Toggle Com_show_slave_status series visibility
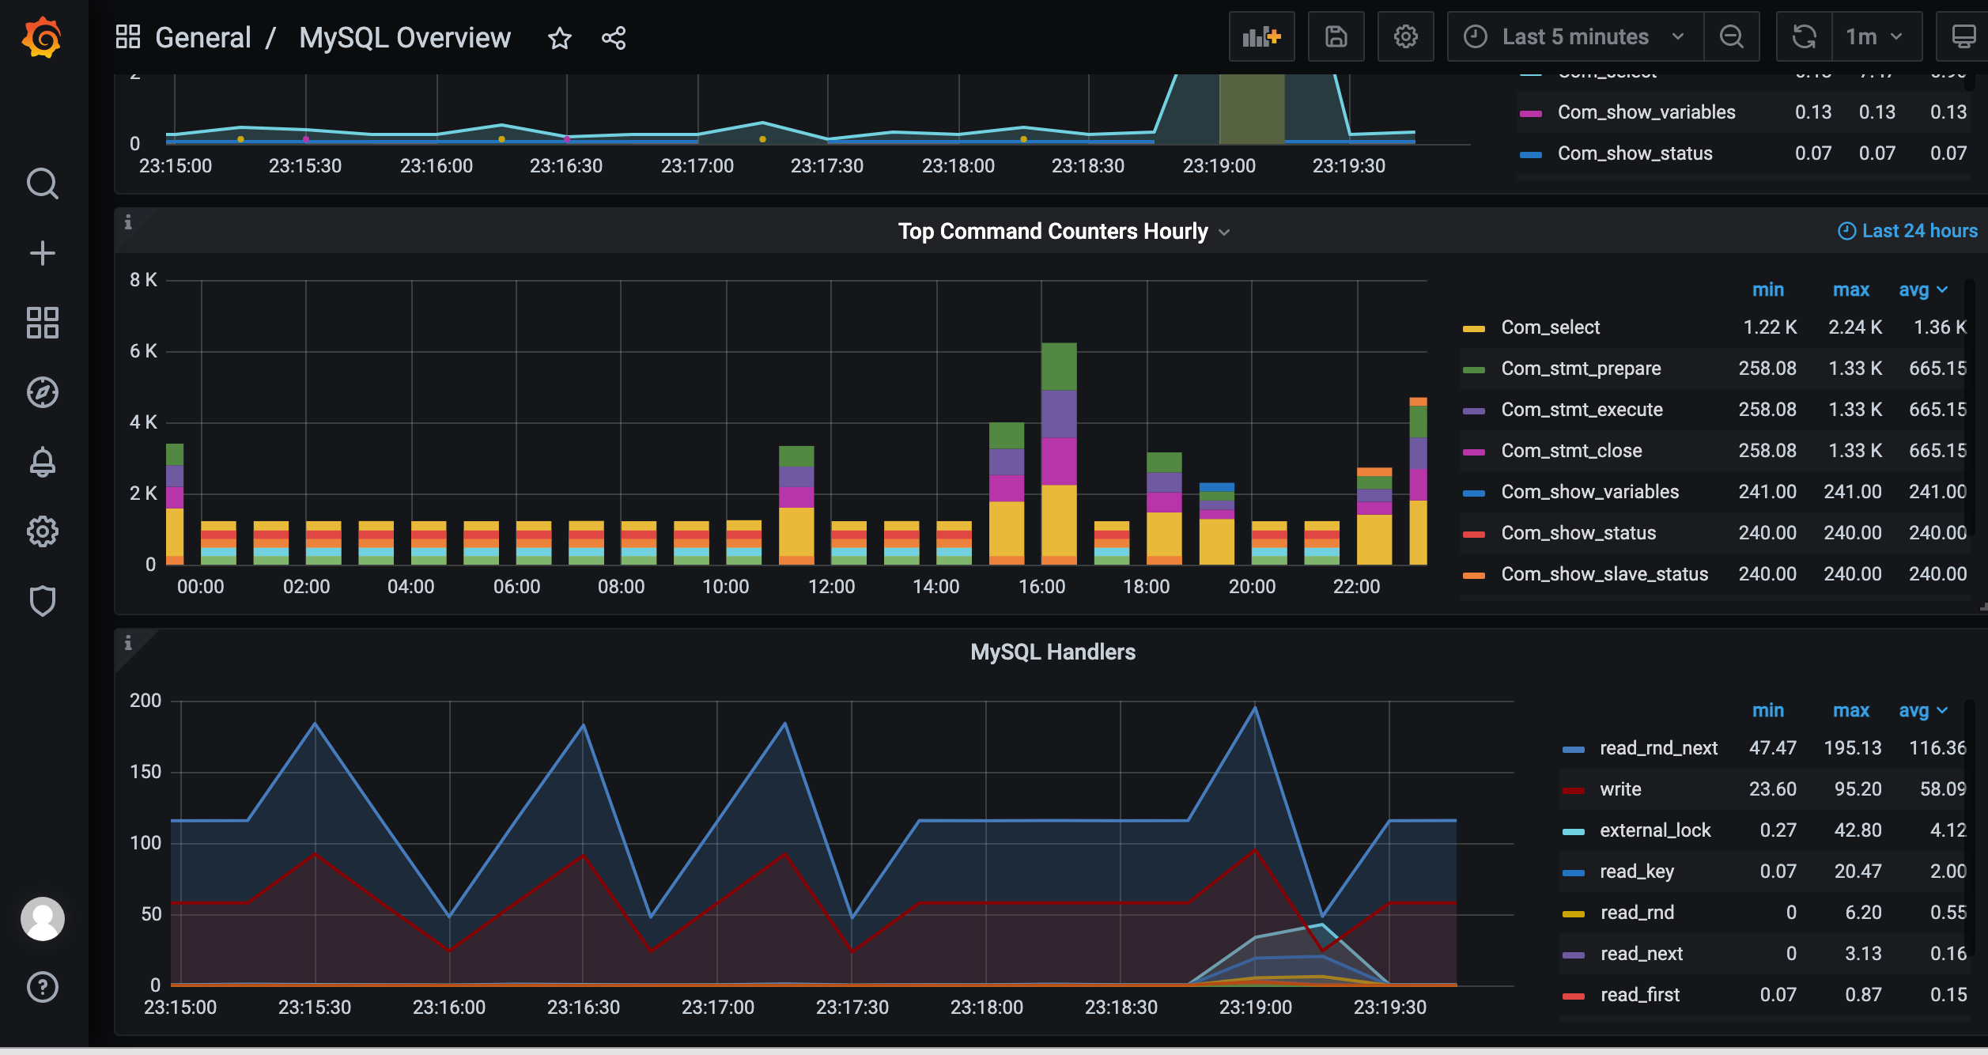 1604,574
